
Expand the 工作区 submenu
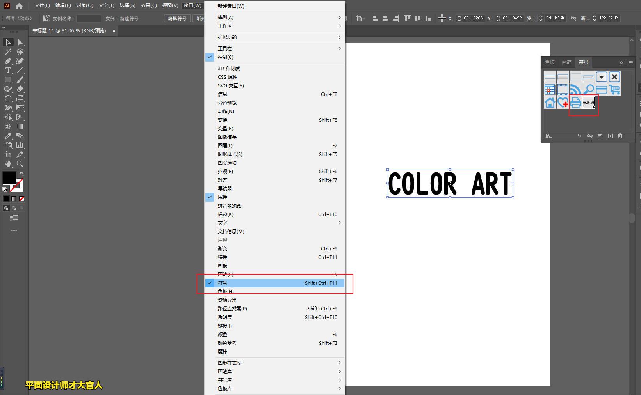275,26
